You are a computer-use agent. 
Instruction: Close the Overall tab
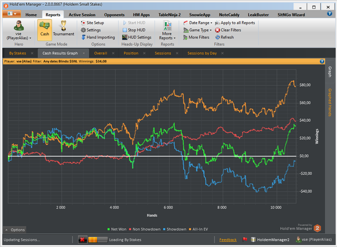click(113, 53)
